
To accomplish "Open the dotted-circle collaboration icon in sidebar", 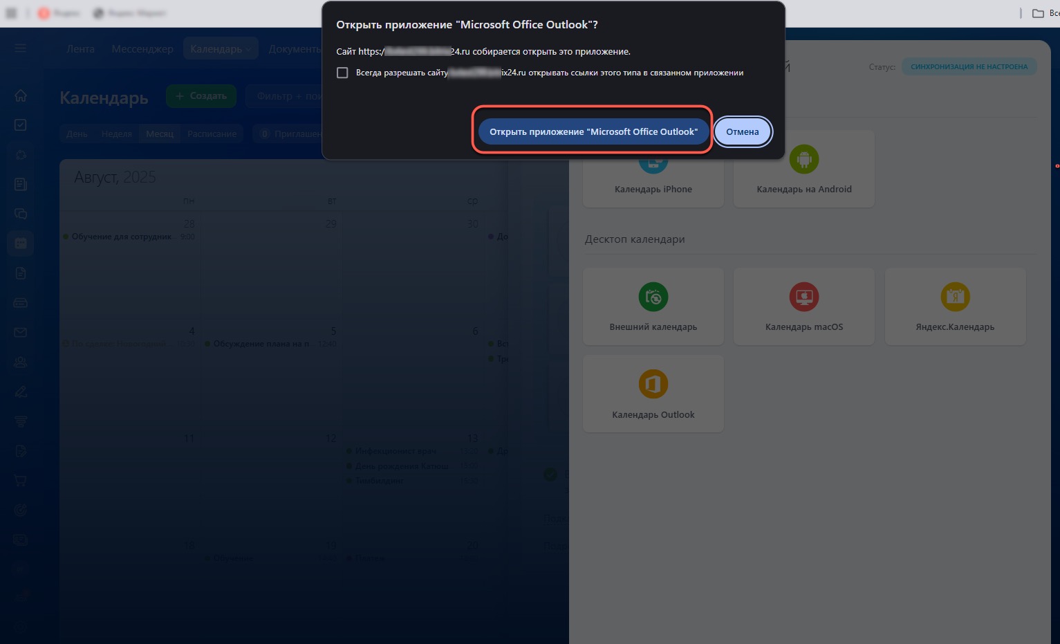I will 21,155.
